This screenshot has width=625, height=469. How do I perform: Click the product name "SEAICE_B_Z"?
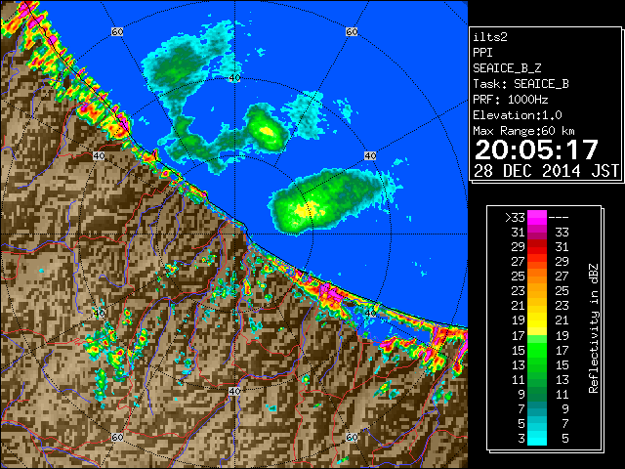pyautogui.click(x=507, y=68)
